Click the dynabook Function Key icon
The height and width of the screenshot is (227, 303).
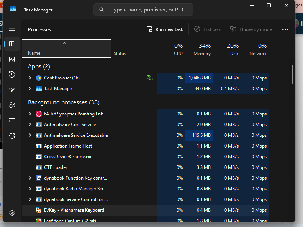(x=39, y=178)
